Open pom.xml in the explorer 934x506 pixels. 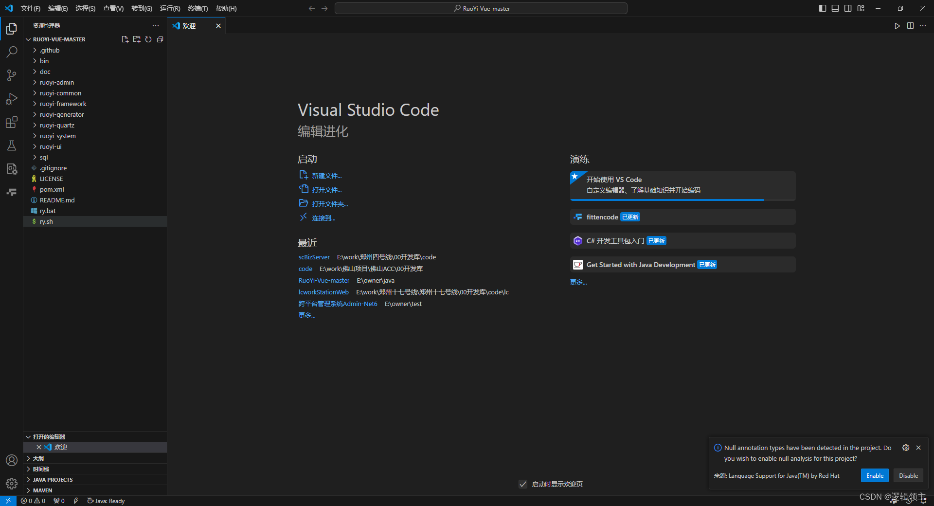point(95,189)
